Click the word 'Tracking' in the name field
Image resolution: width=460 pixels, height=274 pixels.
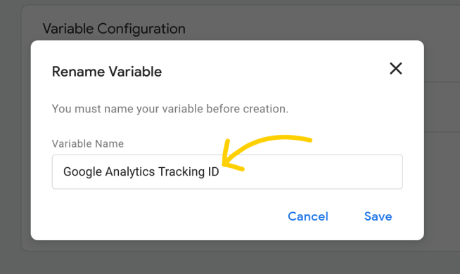181,172
